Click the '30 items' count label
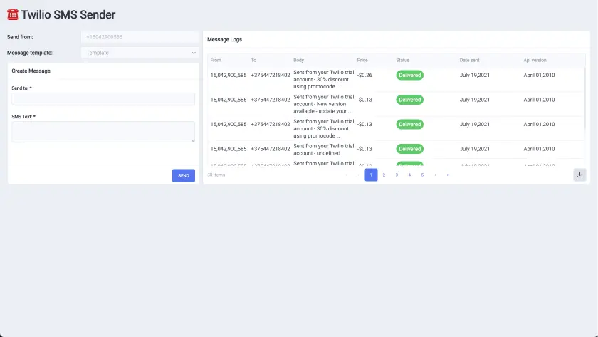The width and height of the screenshot is (598, 337). tap(216, 175)
